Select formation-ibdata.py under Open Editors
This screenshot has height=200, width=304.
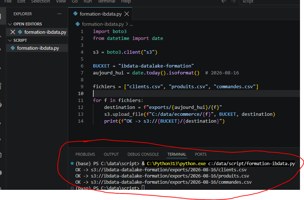click(x=45, y=32)
